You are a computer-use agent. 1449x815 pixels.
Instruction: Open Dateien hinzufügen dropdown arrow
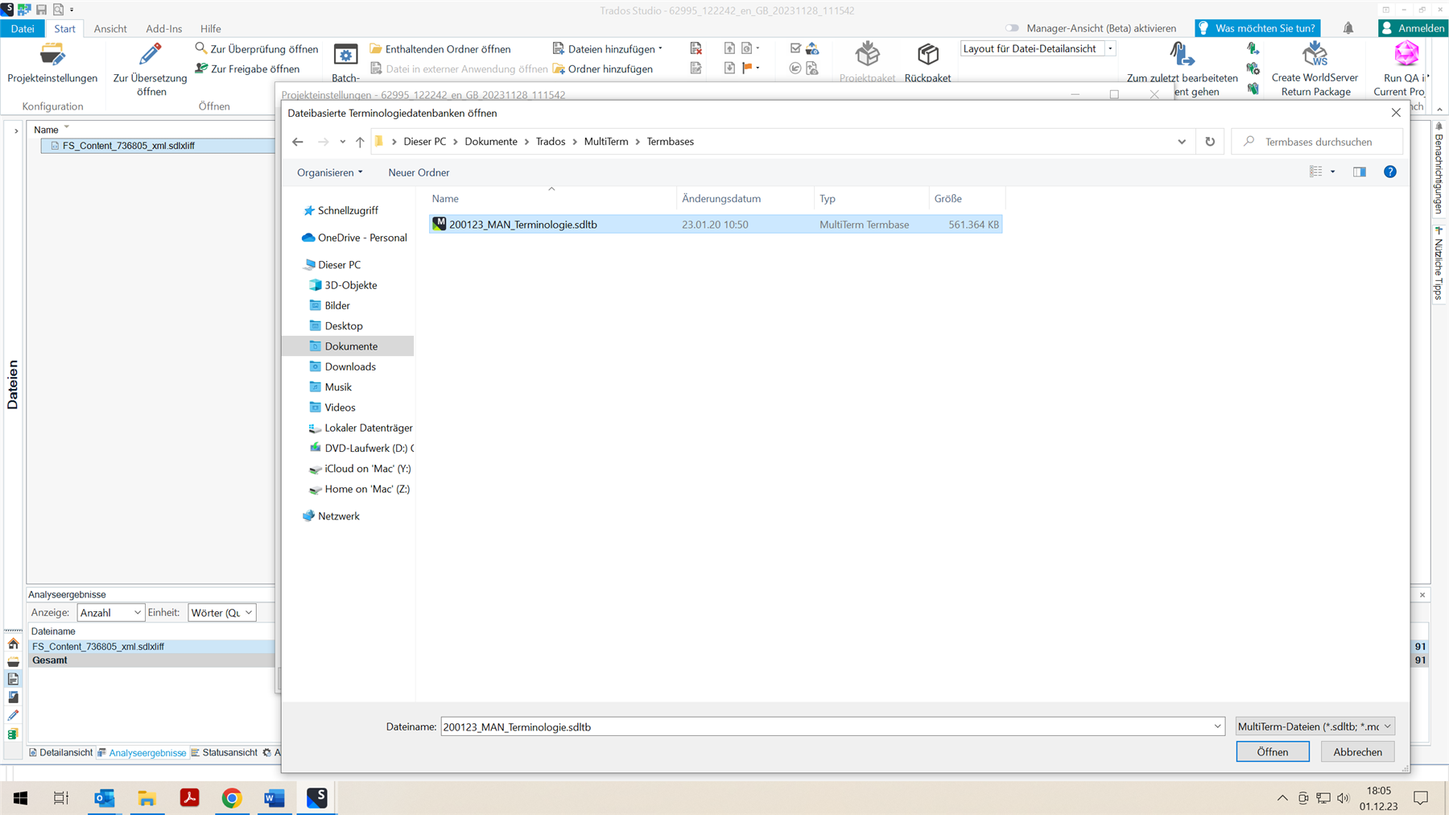click(x=661, y=49)
